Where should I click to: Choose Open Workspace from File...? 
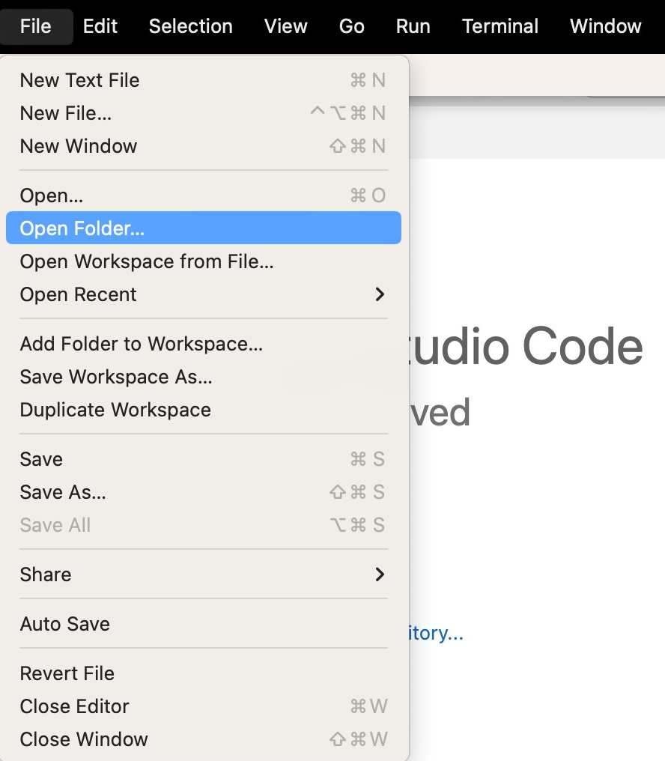[x=147, y=261]
